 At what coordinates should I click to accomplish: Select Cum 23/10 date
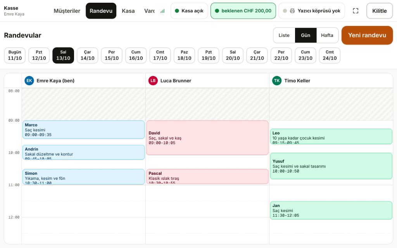[306, 55]
